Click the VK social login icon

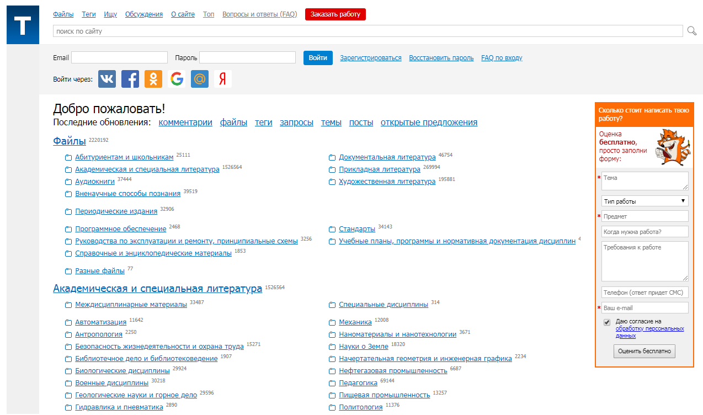(x=107, y=79)
